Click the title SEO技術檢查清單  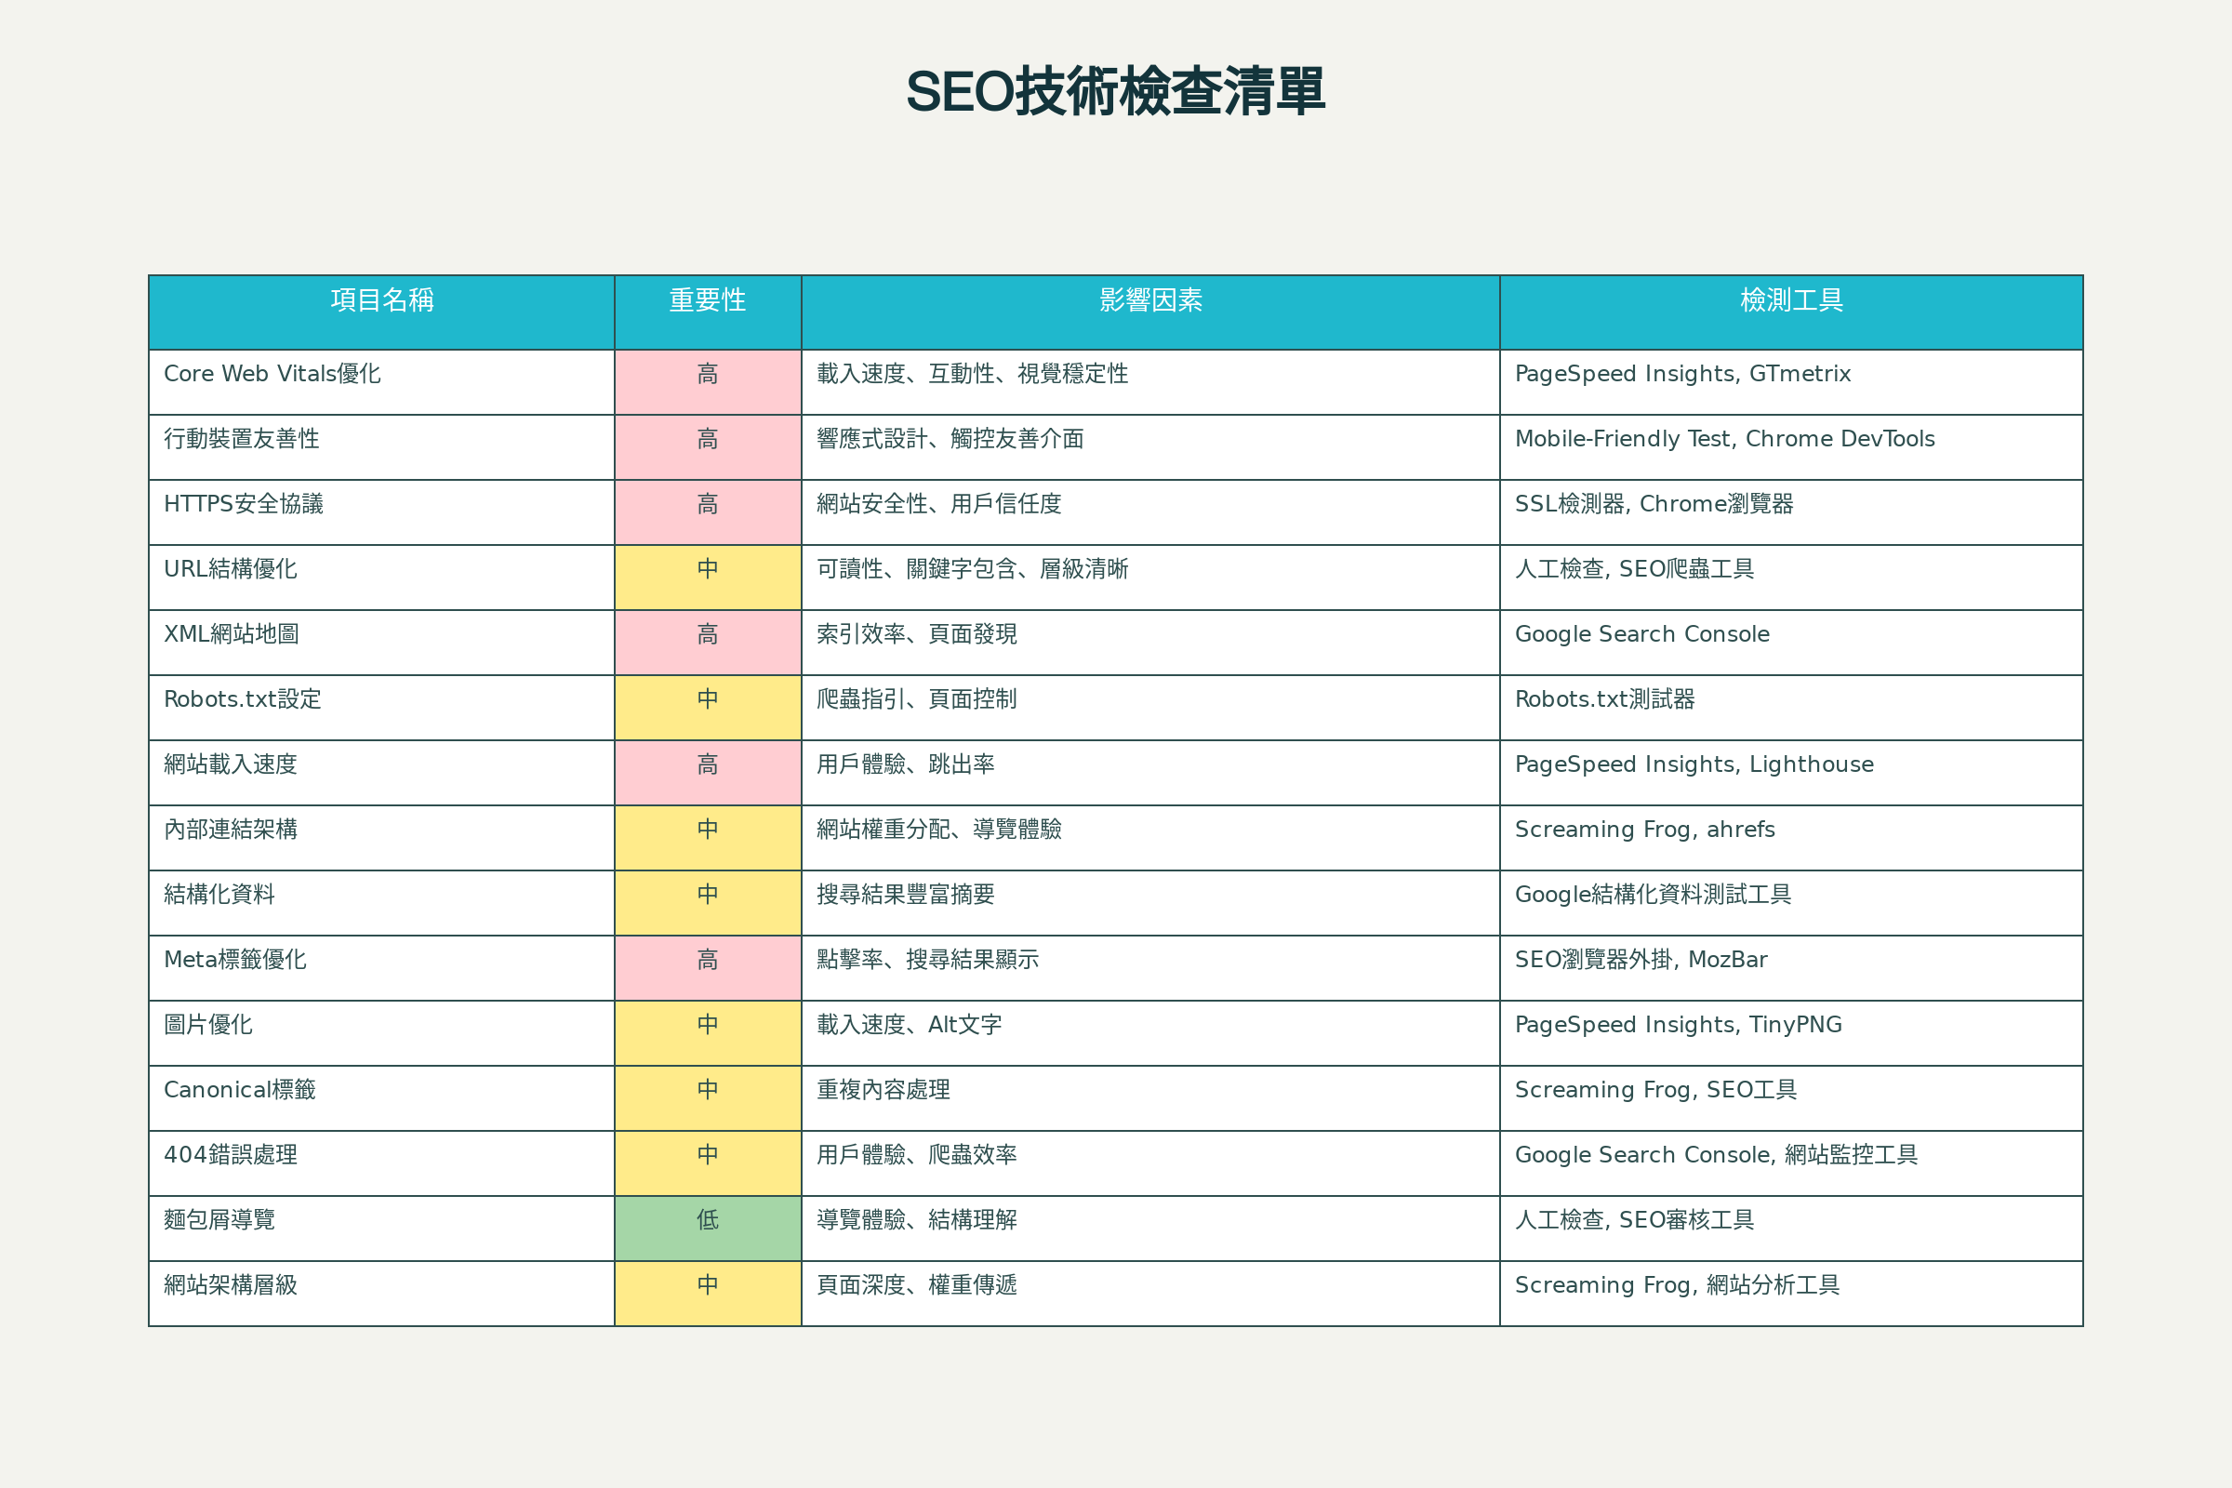[x=1116, y=92]
